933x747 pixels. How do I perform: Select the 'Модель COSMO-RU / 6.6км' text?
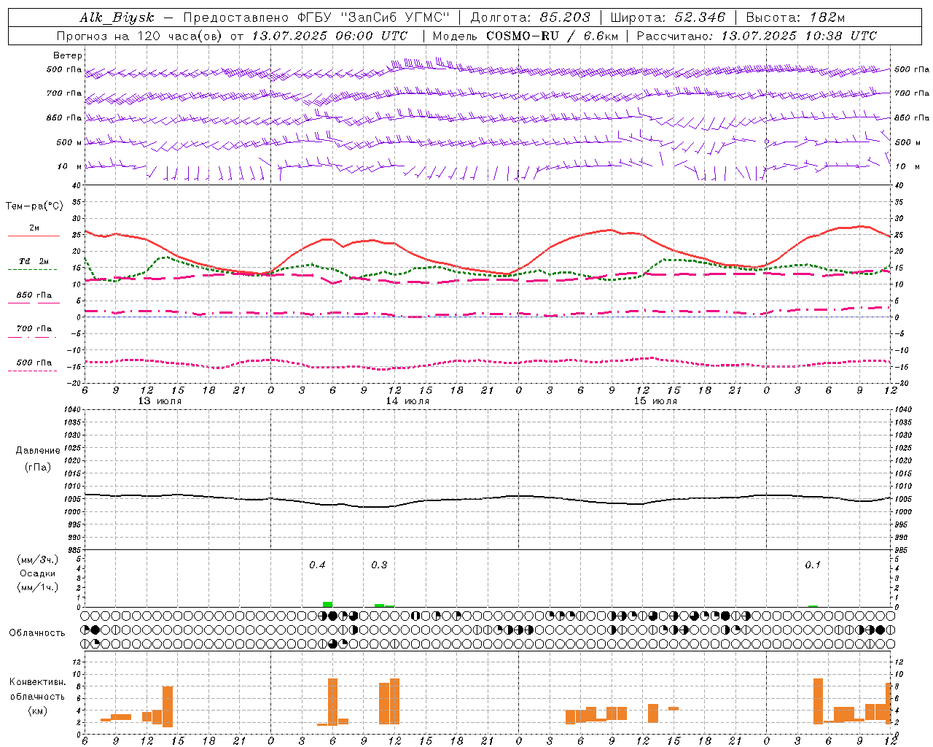coord(526,36)
